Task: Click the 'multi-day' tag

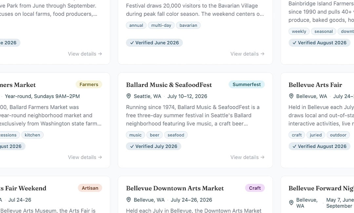Action: pos(161,25)
